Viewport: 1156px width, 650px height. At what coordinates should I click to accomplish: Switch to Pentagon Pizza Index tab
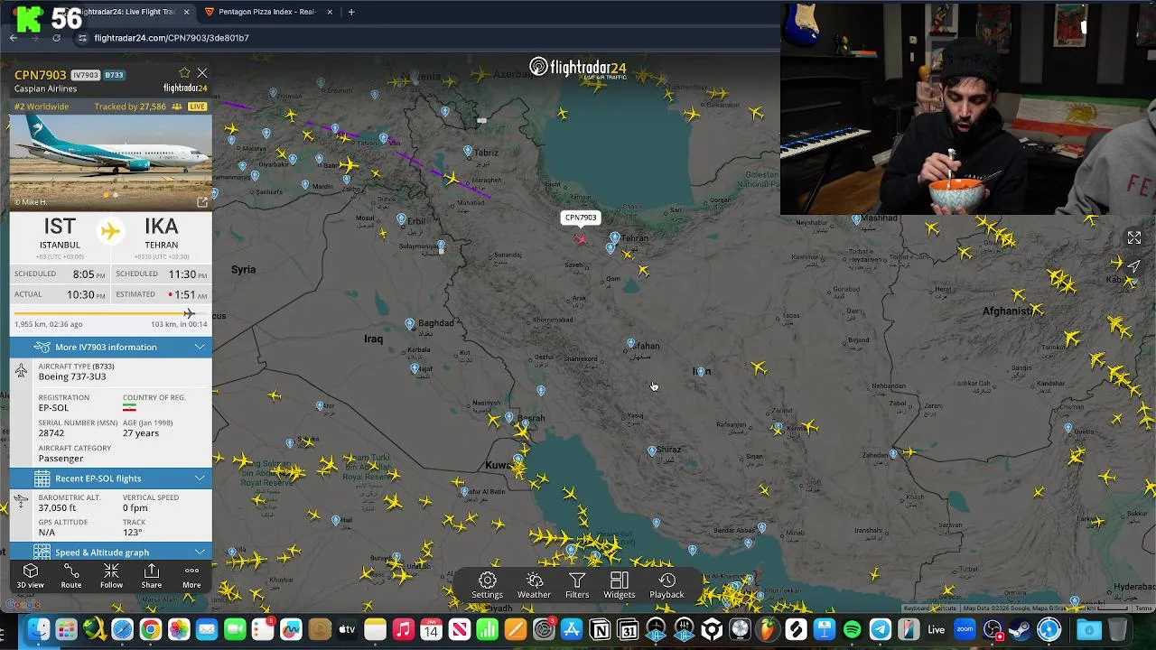[267, 12]
